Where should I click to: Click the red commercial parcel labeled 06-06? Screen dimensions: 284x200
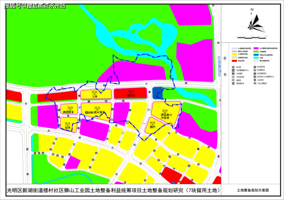coord(130,93)
